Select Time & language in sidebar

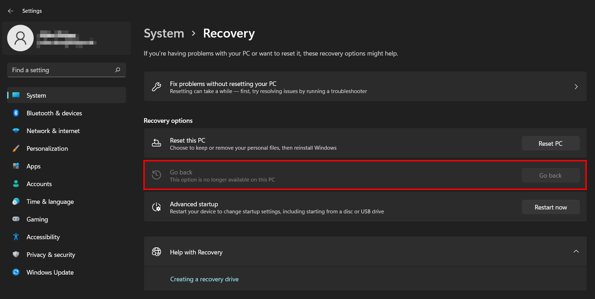tap(50, 202)
